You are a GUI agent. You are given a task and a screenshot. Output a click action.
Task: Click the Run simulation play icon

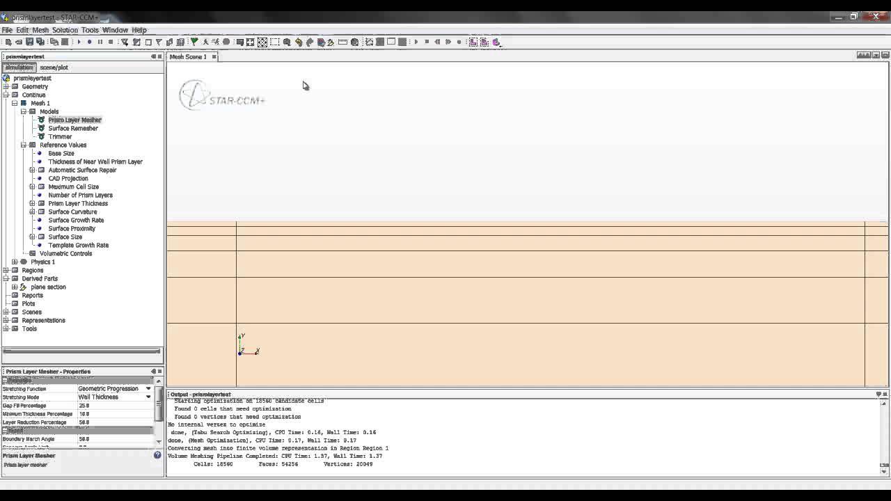pyautogui.click(x=79, y=42)
